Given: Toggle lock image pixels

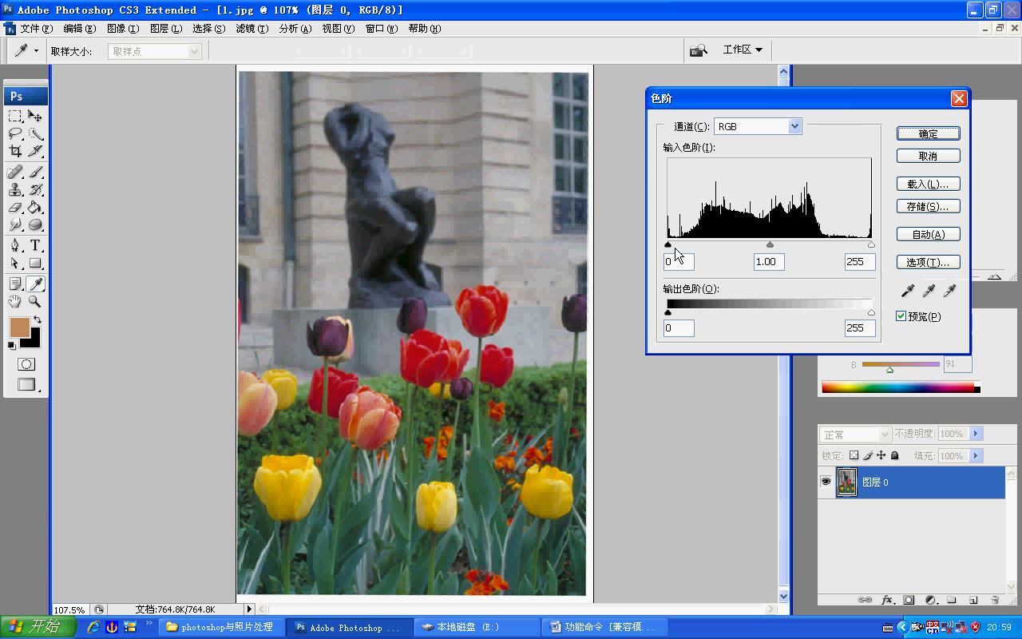Looking at the screenshot, I should click(867, 455).
